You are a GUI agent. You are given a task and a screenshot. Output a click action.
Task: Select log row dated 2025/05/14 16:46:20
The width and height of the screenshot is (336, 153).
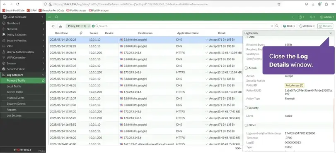(x=146, y=138)
